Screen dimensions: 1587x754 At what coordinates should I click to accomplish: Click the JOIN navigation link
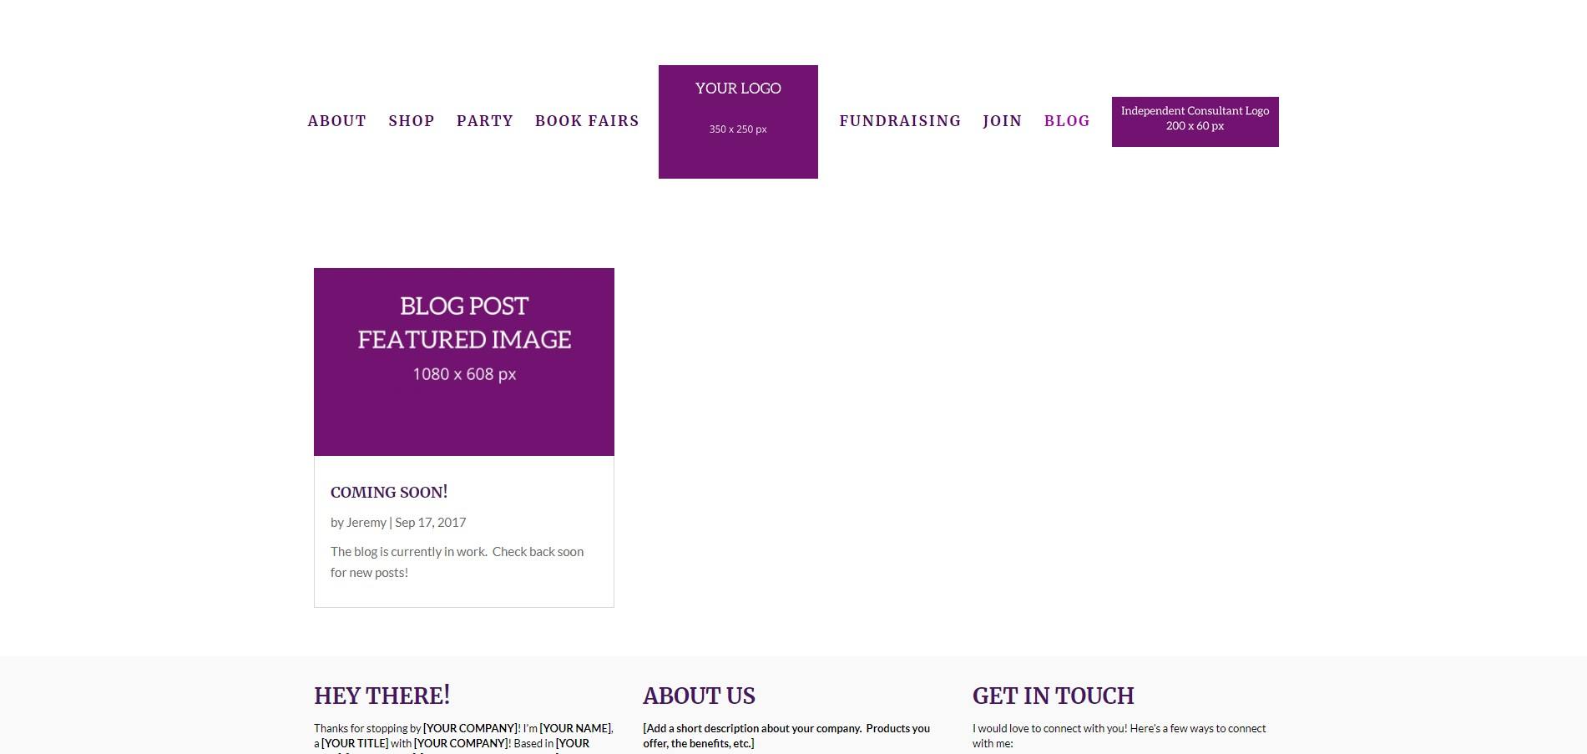[x=1002, y=121]
